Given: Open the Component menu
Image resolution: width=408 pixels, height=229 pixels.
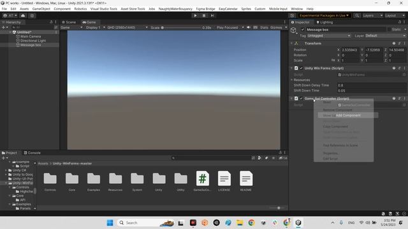Looking at the screenshot, I should click(62, 9).
